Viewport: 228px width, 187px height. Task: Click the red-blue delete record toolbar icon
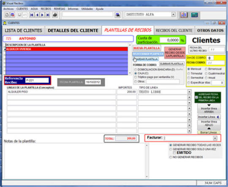(x=13, y=15)
